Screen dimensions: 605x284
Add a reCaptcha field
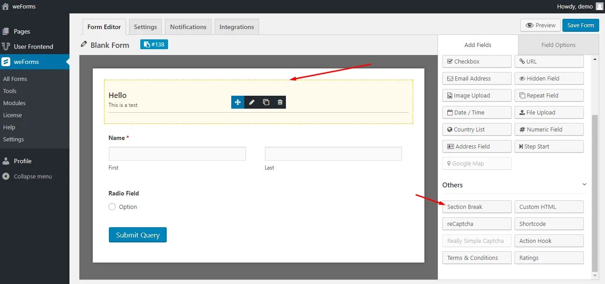pyautogui.click(x=477, y=224)
